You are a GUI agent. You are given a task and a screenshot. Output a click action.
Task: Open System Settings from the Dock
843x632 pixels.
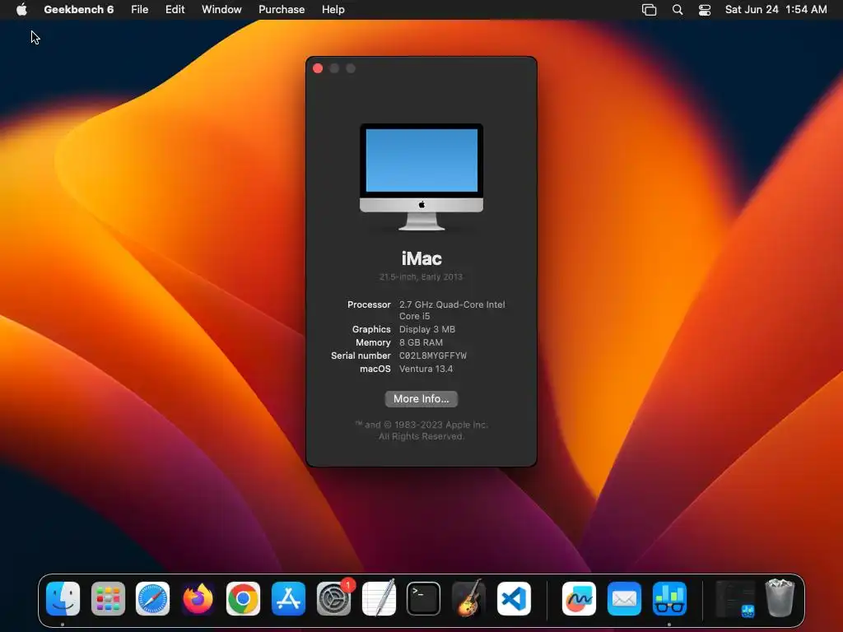coord(333,599)
